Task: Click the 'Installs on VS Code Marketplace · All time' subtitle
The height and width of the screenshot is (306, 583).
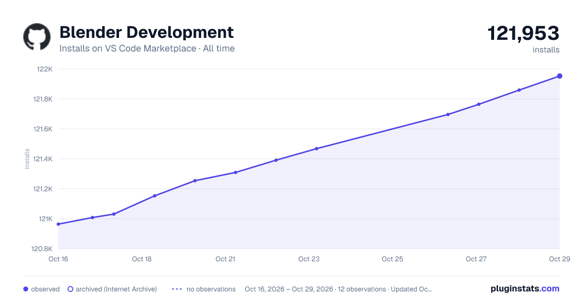Action: pos(147,49)
